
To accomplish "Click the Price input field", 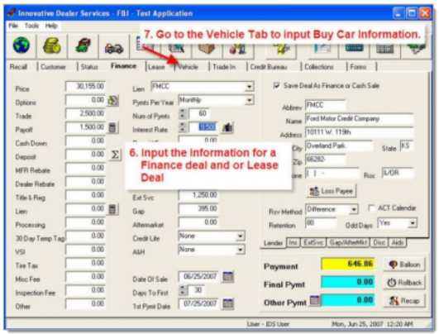I will tap(85, 87).
